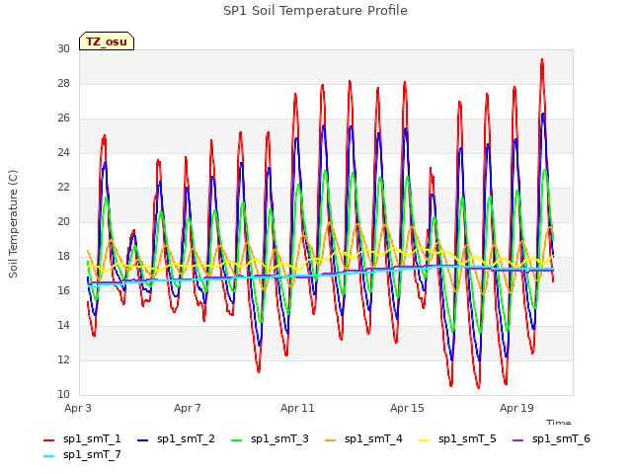
Task: Toggle the sp1_smT_3 legend entry
Action: [270, 438]
